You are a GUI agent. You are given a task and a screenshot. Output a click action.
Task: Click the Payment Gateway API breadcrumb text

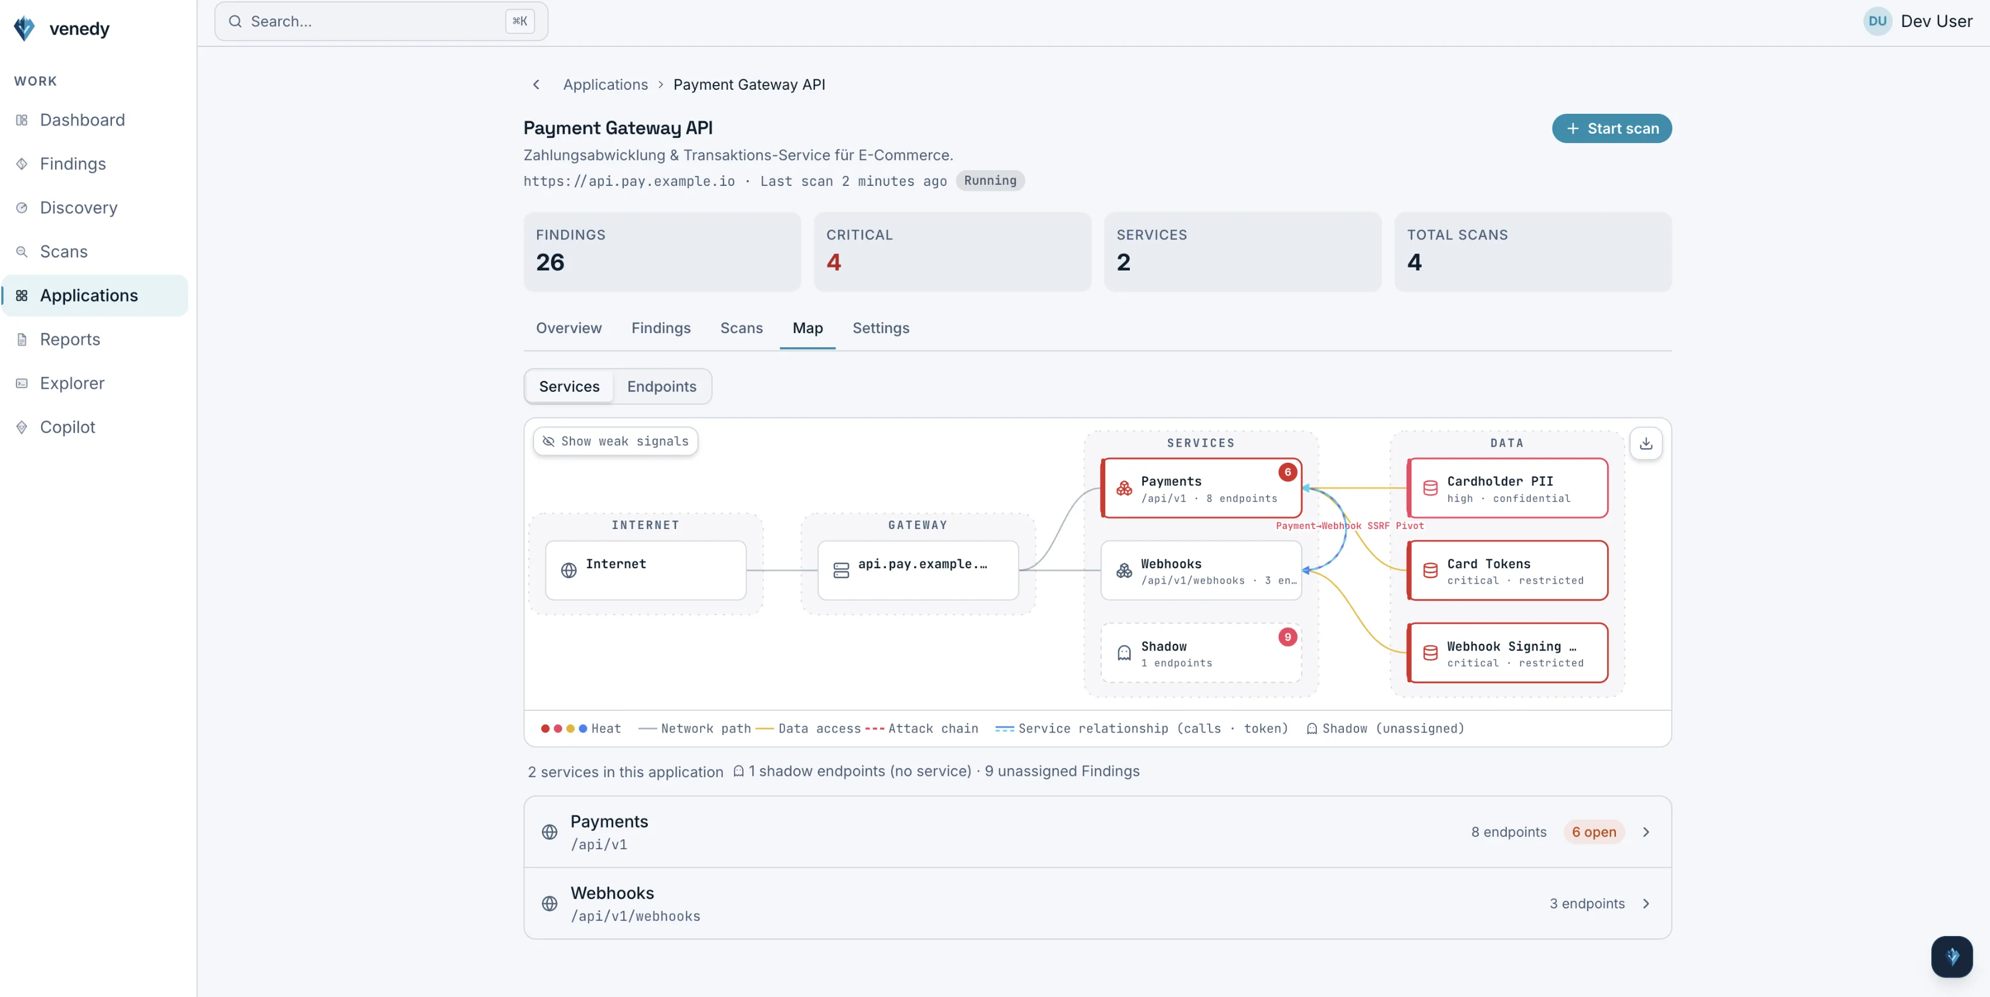749,84
